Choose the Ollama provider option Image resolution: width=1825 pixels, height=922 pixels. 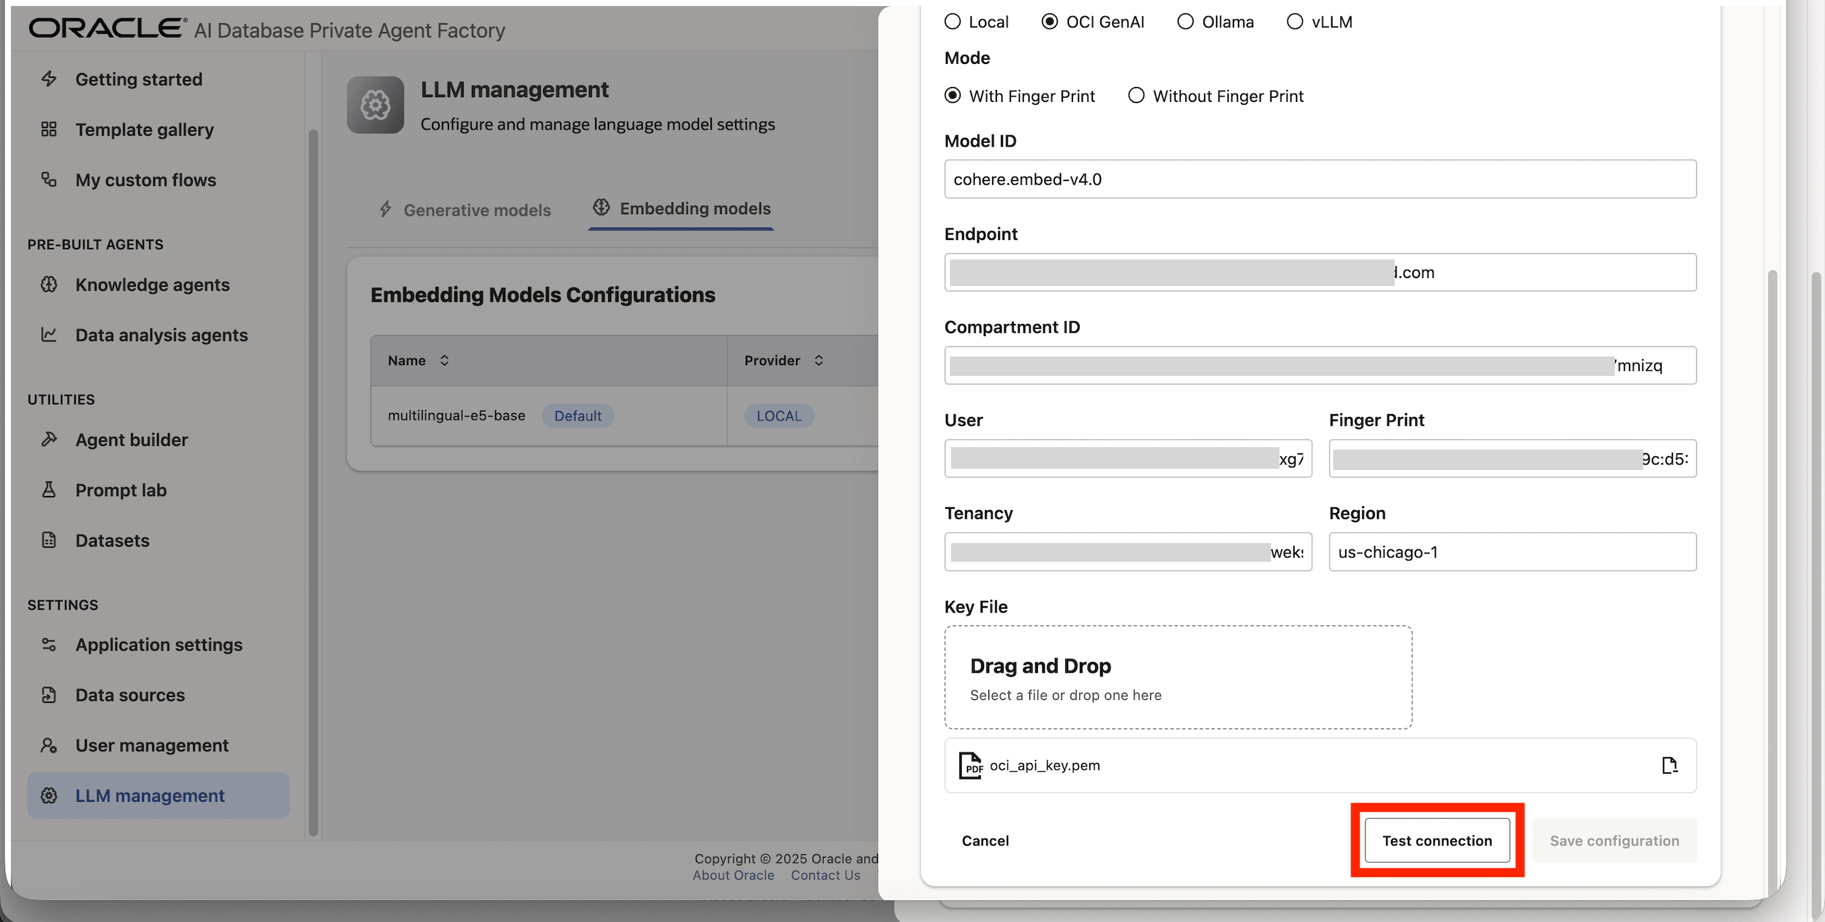(x=1185, y=22)
